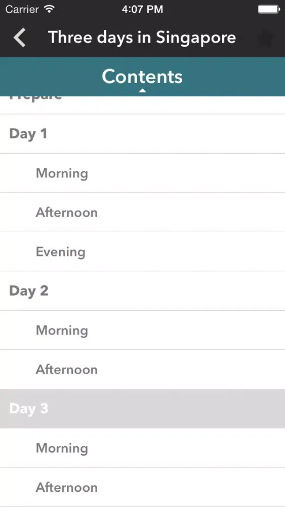Image resolution: width=285 pixels, height=507 pixels.
Task: Open Evening under Day 1
Action: coord(142,251)
